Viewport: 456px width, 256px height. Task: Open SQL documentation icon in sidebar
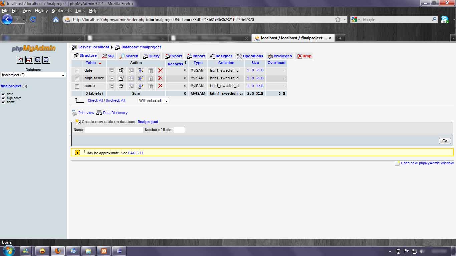click(46, 60)
